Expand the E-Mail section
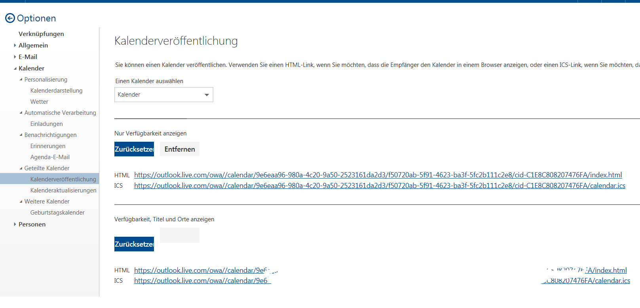Screen dimensions: 640x308 pos(15,57)
